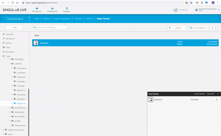Click Clear Finished in Asset Uploads

click(199, 94)
